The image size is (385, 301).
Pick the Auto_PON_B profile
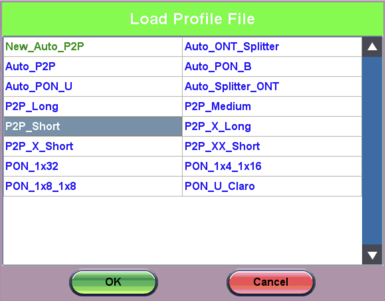click(x=218, y=67)
